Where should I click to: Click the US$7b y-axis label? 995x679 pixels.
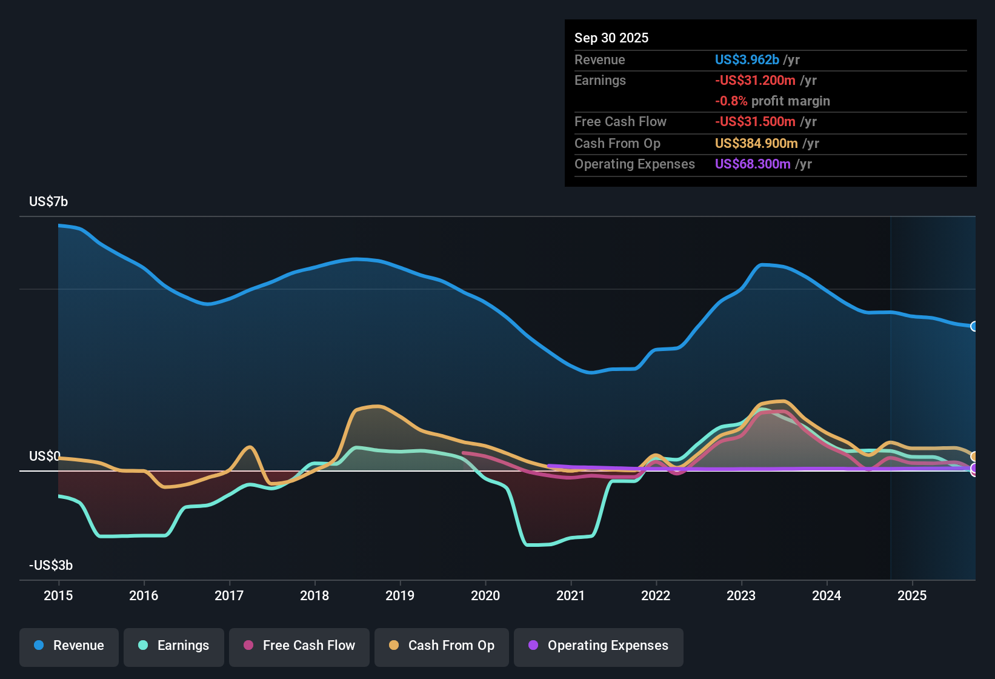(x=48, y=201)
